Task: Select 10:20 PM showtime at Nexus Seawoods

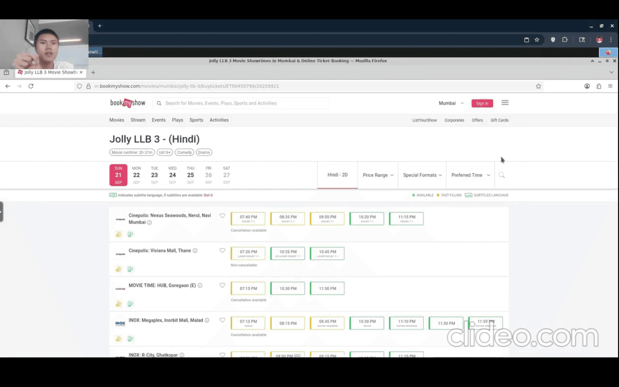Action: coord(367,219)
